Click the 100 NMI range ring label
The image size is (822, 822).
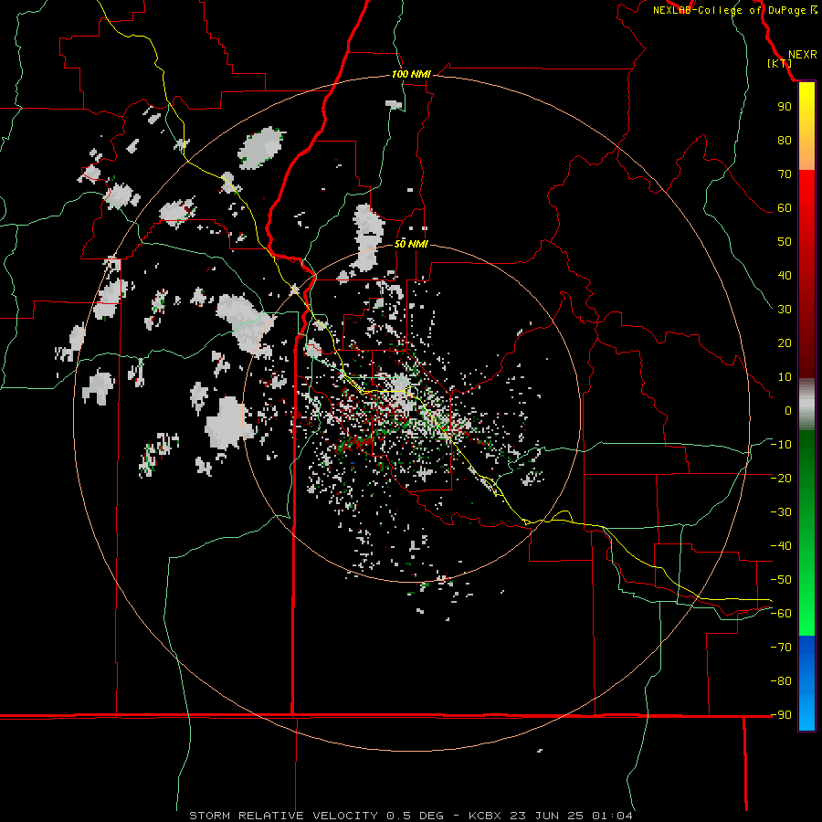(411, 74)
